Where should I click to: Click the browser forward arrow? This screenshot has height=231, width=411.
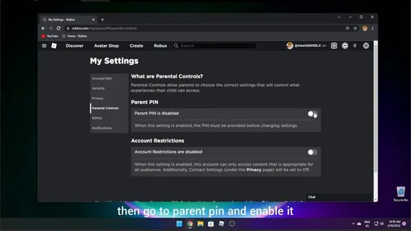pos(51,28)
